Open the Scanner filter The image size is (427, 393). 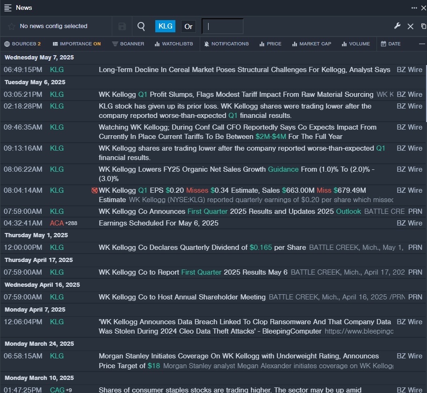(128, 44)
